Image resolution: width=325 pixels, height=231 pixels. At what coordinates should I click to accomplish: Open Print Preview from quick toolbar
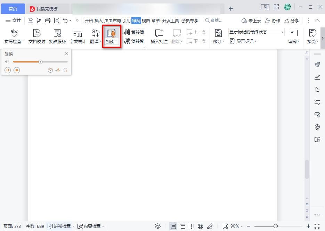click(x=57, y=20)
